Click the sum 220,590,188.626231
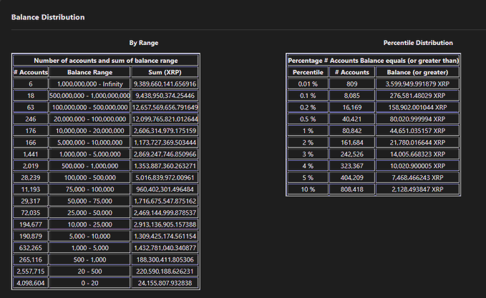Image resolution: width=486 pixels, height=298 pixels. click(x=165, y=272)
